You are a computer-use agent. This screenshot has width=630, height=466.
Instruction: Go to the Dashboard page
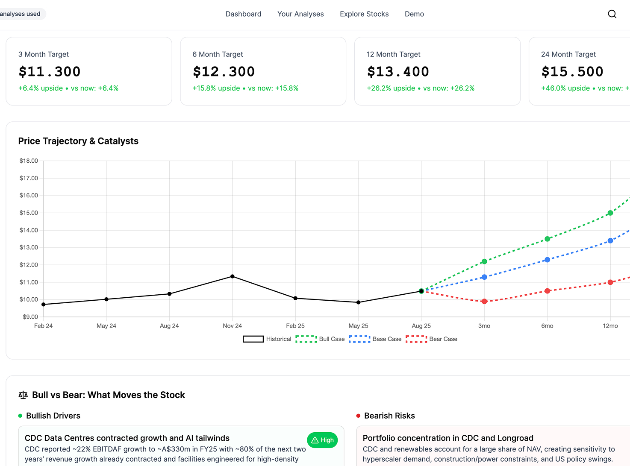click(243, 14)
